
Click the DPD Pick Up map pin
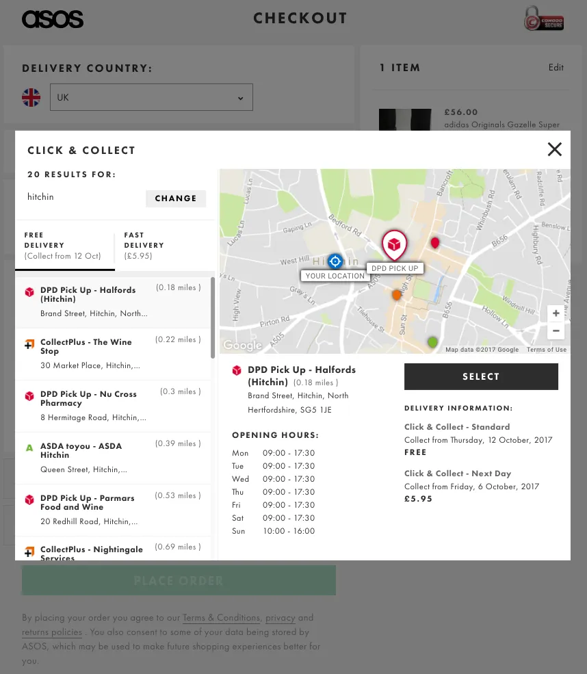point(394,245)
